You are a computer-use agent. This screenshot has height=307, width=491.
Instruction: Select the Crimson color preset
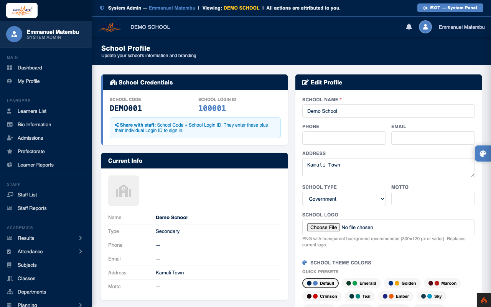pos(322,296)
